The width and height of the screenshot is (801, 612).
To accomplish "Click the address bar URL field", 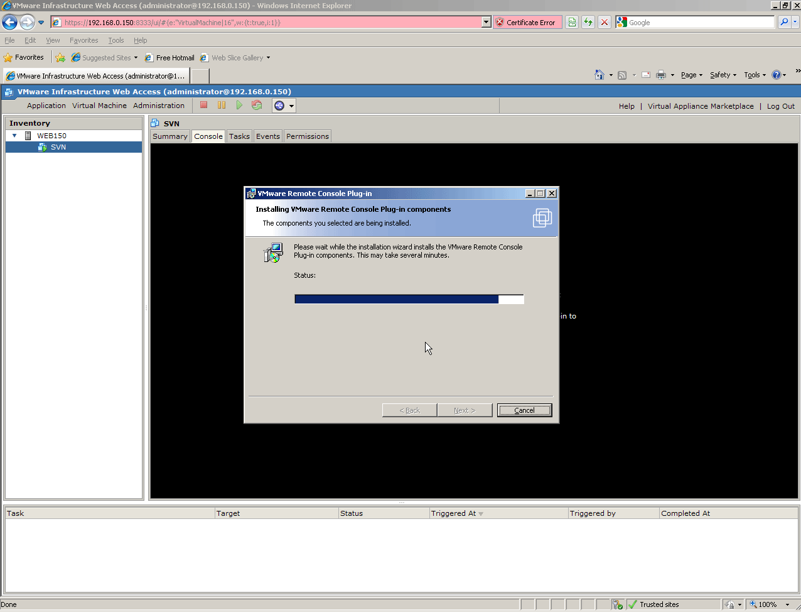I will 266,22.
